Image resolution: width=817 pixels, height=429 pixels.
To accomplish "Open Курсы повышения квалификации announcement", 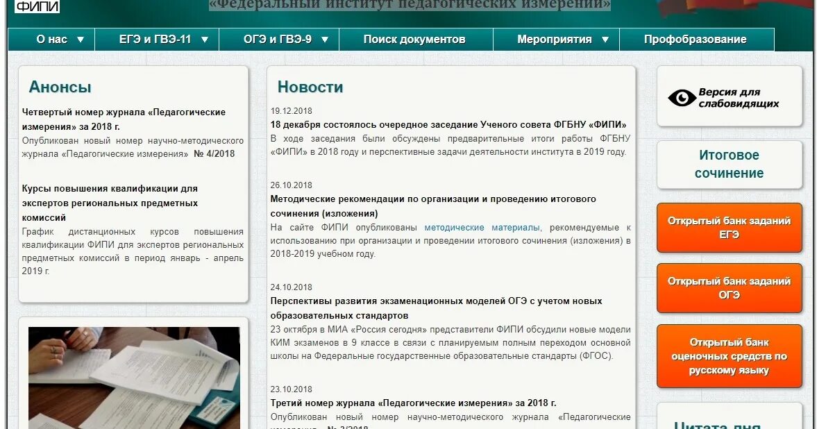I will [110, 203].
